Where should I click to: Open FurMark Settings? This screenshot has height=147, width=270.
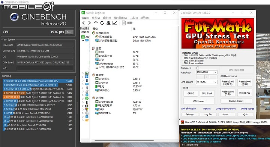pos(190,115)
